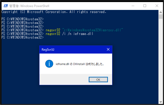Click OK in the RegSvr32 dialog
This screenshot has height=105, width=164.
pyautogui.click(x=98, y=80)
